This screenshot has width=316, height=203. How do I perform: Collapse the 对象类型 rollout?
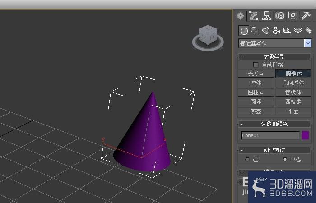274,57
